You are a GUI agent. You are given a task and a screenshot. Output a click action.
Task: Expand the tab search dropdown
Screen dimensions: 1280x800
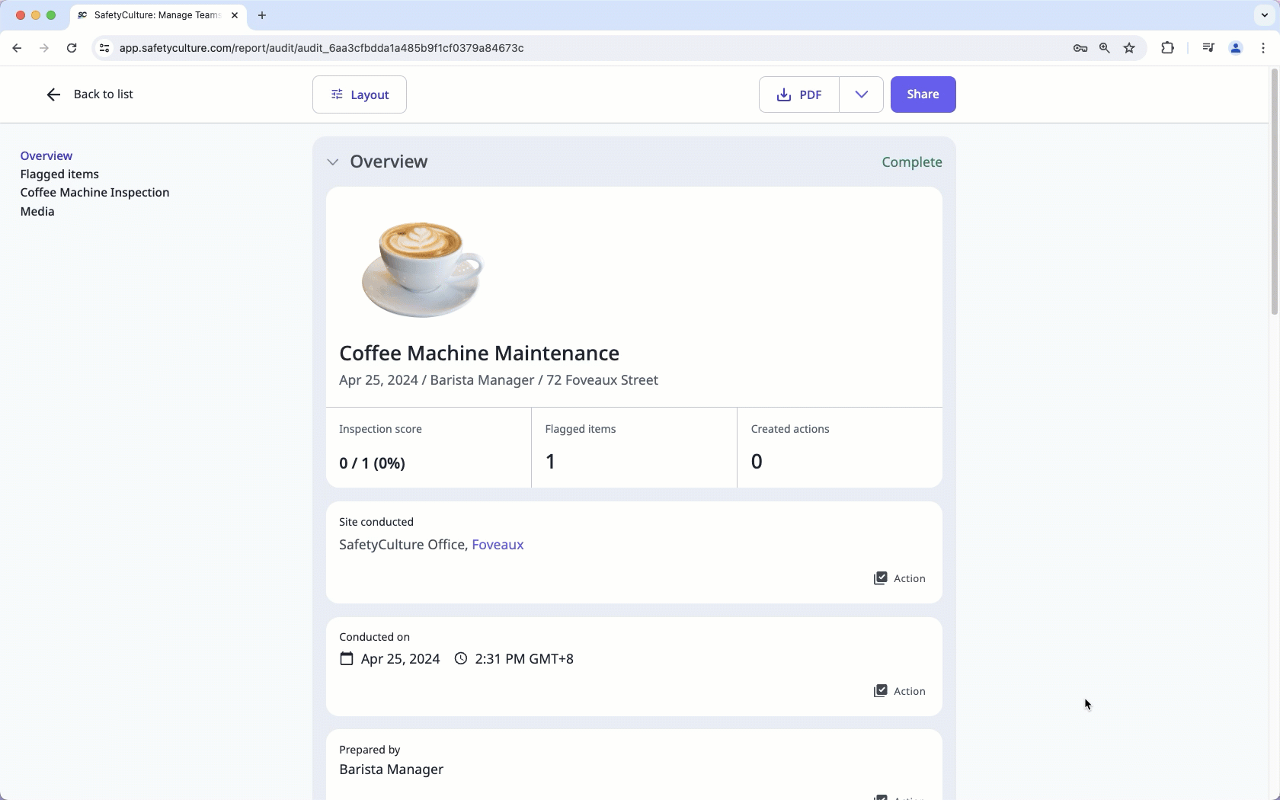point(1264,15)
